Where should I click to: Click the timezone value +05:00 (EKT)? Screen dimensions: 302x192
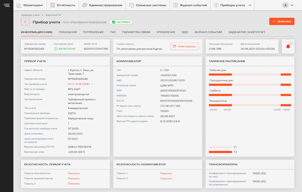click(77, 152)
